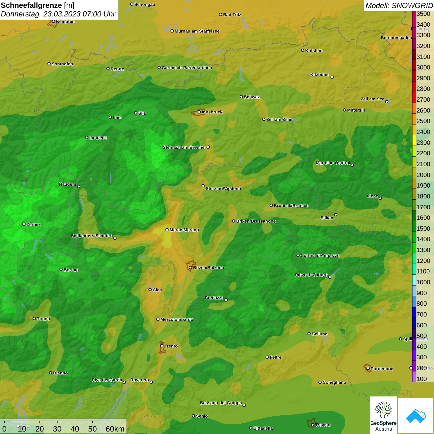
Task: Click the 'Schlanders/Silandro' label
Action: [92, 236]
